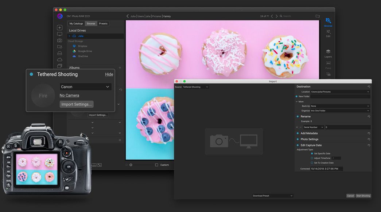Expand the Julia local drive tree
This screenshot has height=212, width=381.
[69, 36]
